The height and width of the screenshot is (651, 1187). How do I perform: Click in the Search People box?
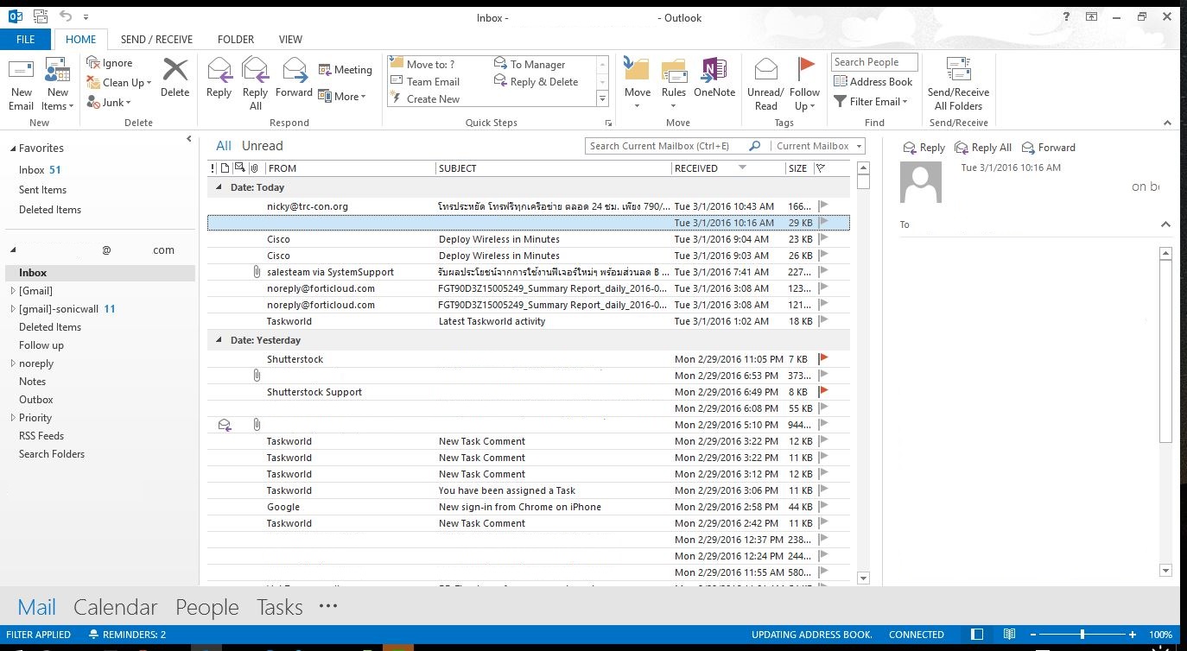(873, 62)
